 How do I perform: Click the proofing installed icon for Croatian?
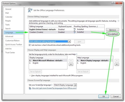tap(75, 32)
